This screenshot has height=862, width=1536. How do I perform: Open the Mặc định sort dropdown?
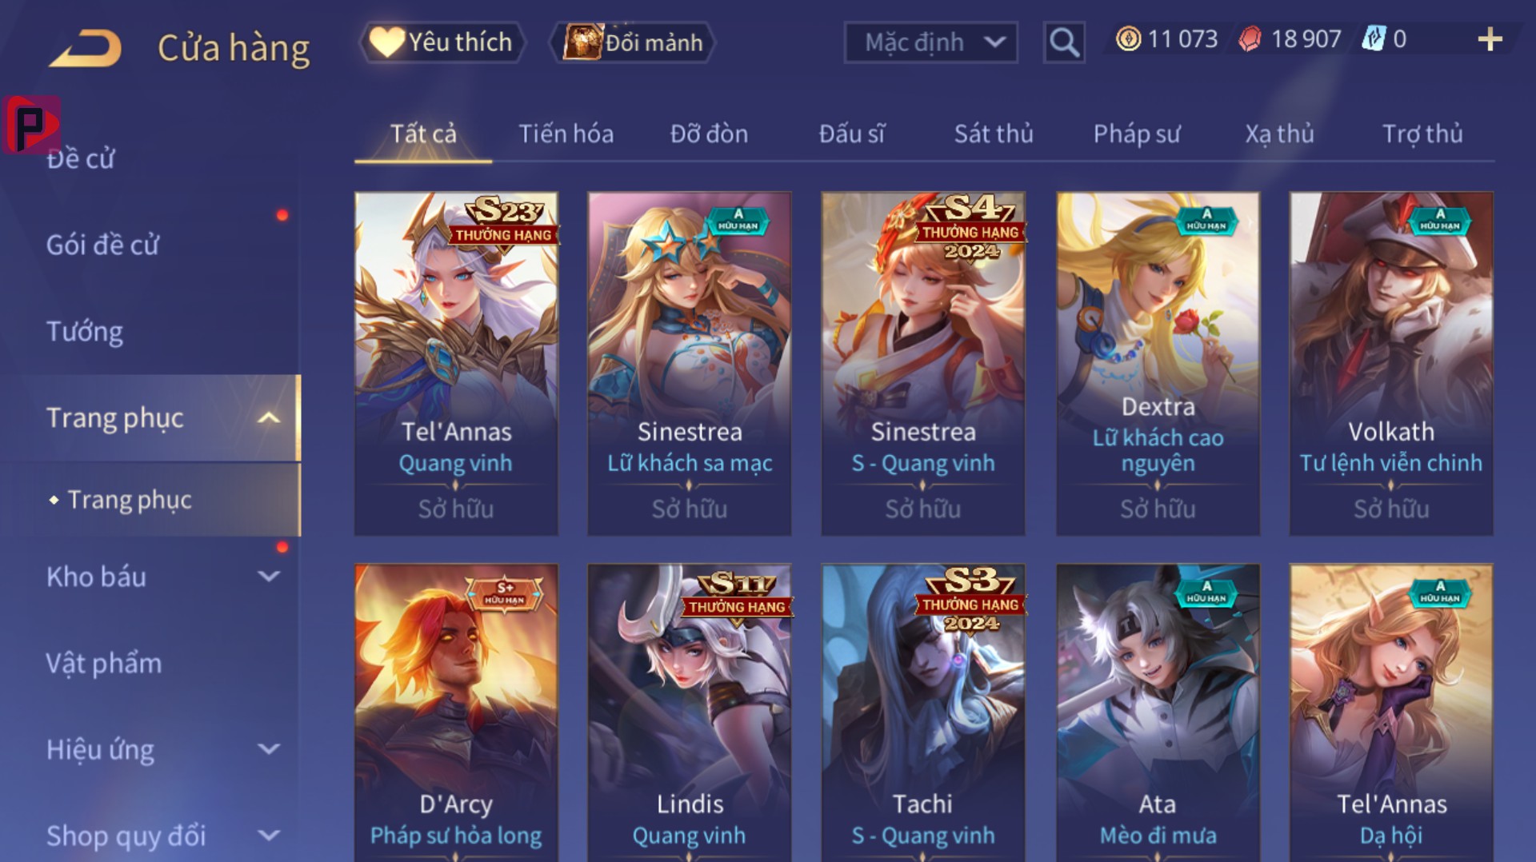(x=931, y=42)
